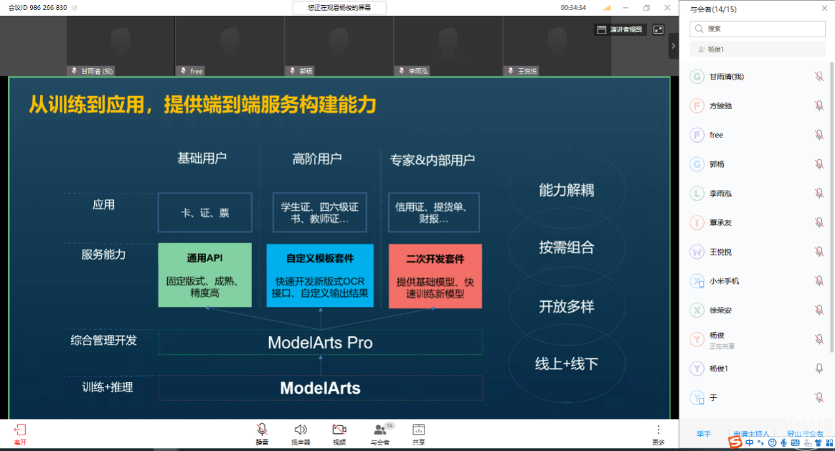Viewport: 835px width, 451px height.
Task: Click 导出与会者 export participants link
Action: [x=805, y=434]
